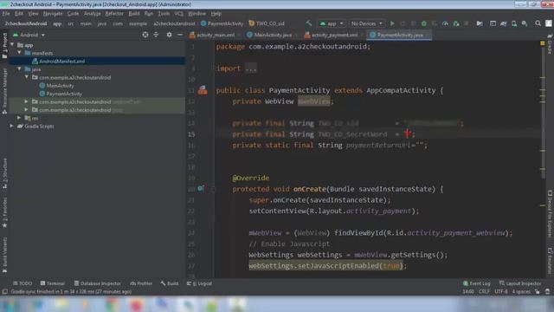554x312 pixels.
Task: Toggle the Build Variants side panel
Action: click(x=4, y=255)
